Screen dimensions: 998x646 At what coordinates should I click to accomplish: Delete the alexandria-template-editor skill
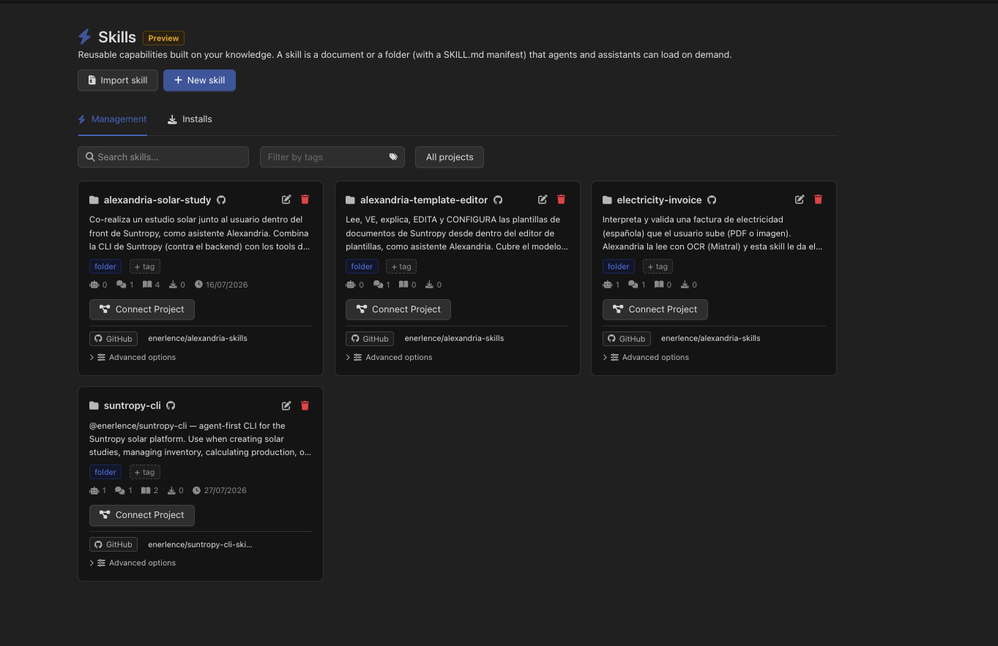pos(562,200)
